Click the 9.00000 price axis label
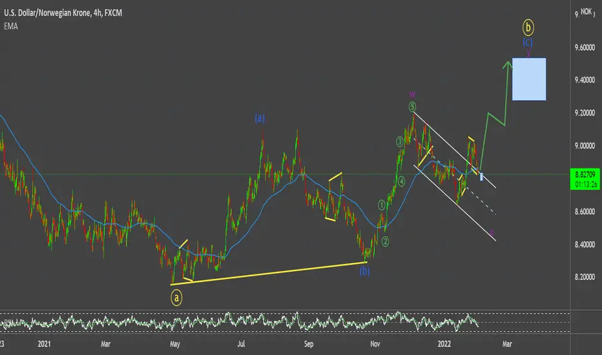Image resolution: width=602 pixels, height=355 pixels. pyautogui.click(x=585, y=146)
